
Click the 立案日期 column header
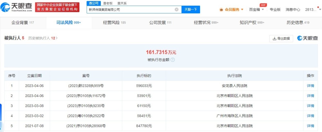[x=34, y=76]
